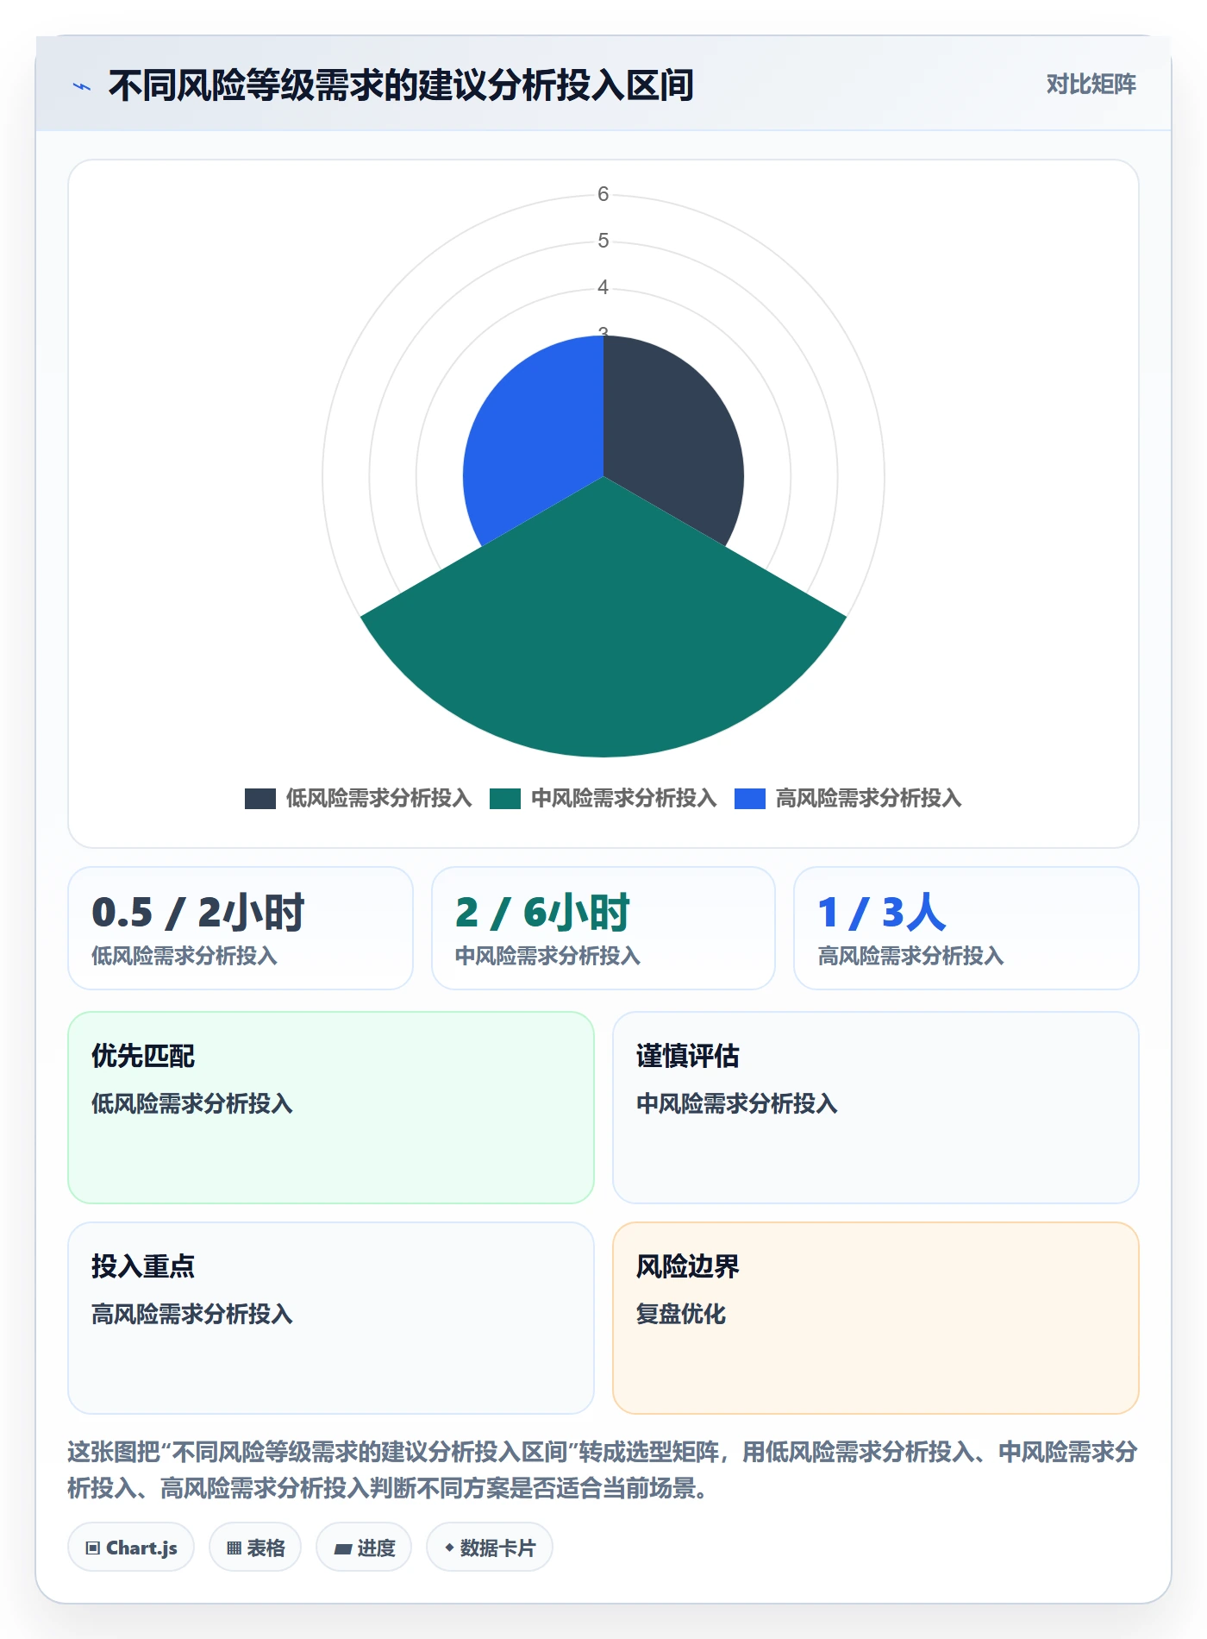This screenshot has height=1639, width=1207.
Task: Click 中风险需求分析投入 inside the 谨慎评估 card
Action: pyautogui.click(x=737, y=1103)
